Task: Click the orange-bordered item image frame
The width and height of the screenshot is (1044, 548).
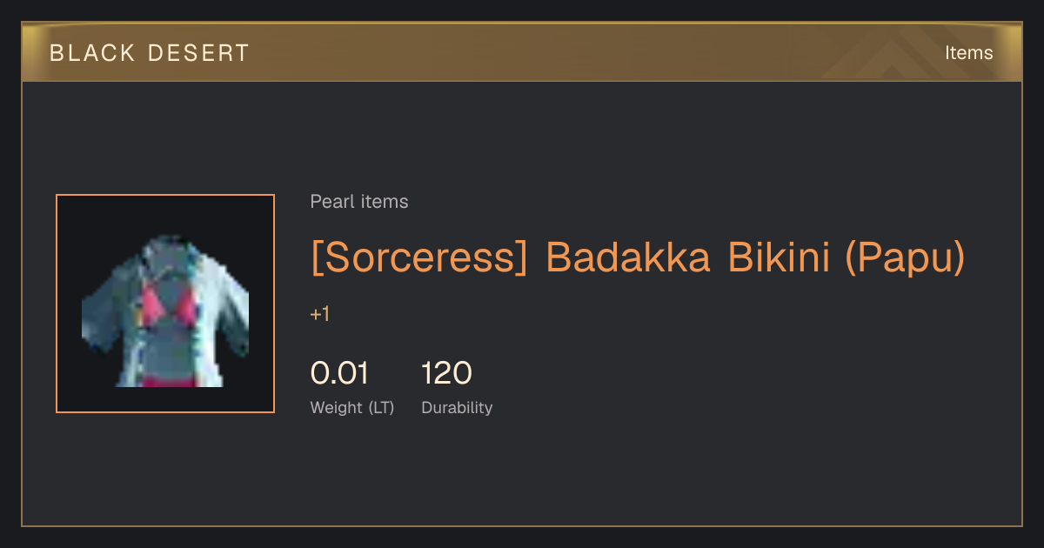Action: click(165, 304)
